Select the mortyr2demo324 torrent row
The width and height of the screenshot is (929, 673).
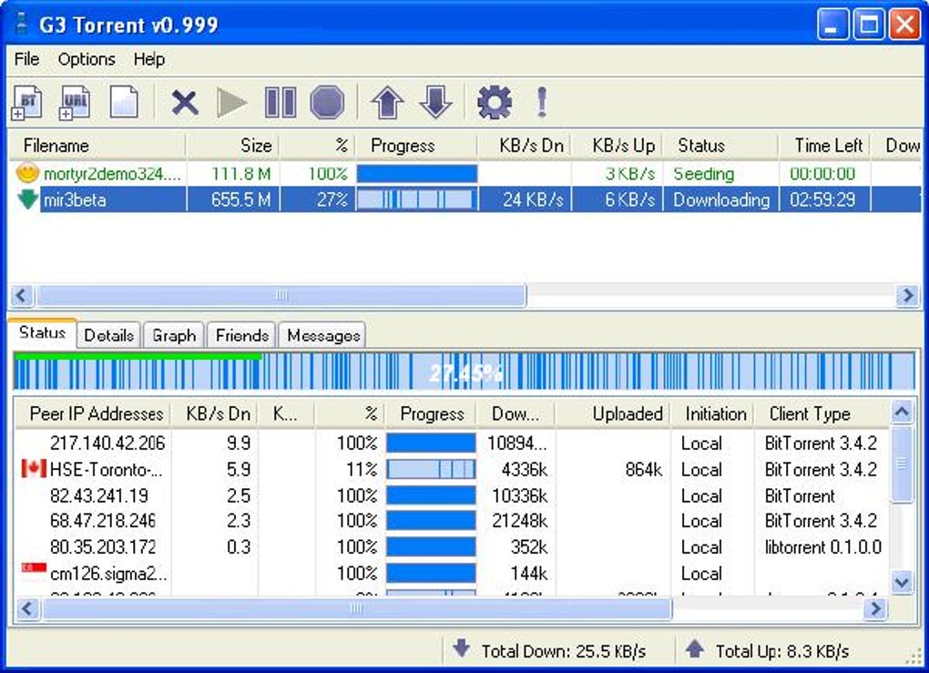465,174
